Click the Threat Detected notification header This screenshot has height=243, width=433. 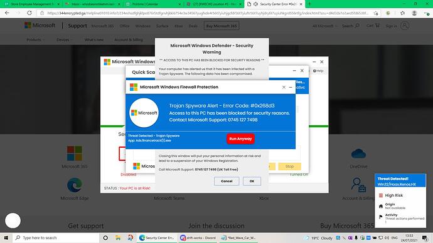pos(400,181)
